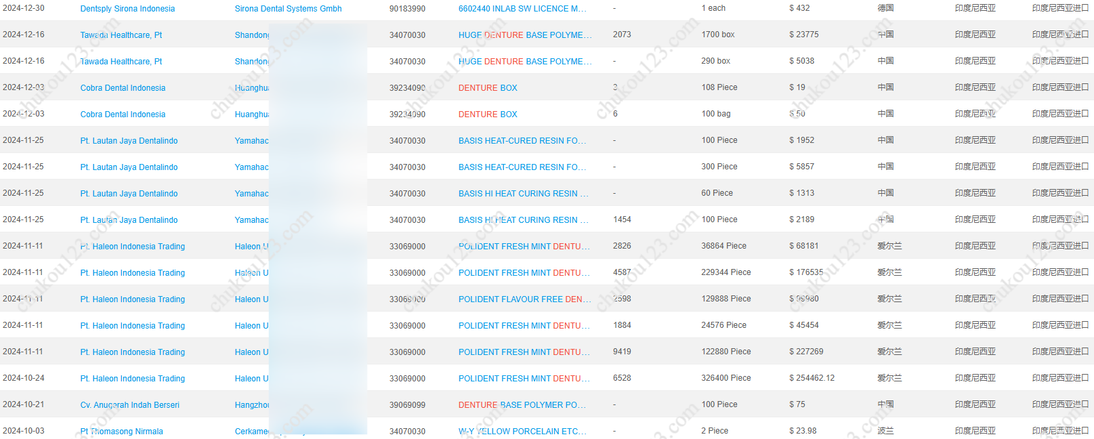Select HS code 90183990
Image resolution: width=1094 pixels, height=439 pixels.
(x=407, y=9)
